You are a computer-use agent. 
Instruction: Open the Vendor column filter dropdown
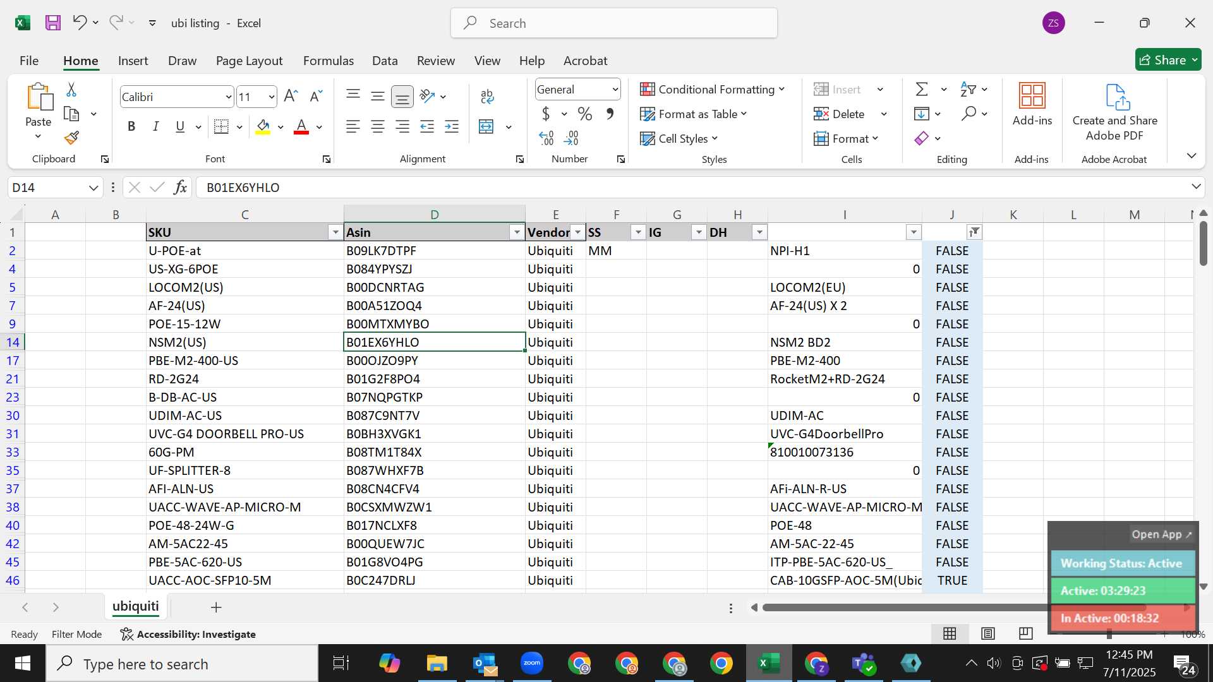577,233
